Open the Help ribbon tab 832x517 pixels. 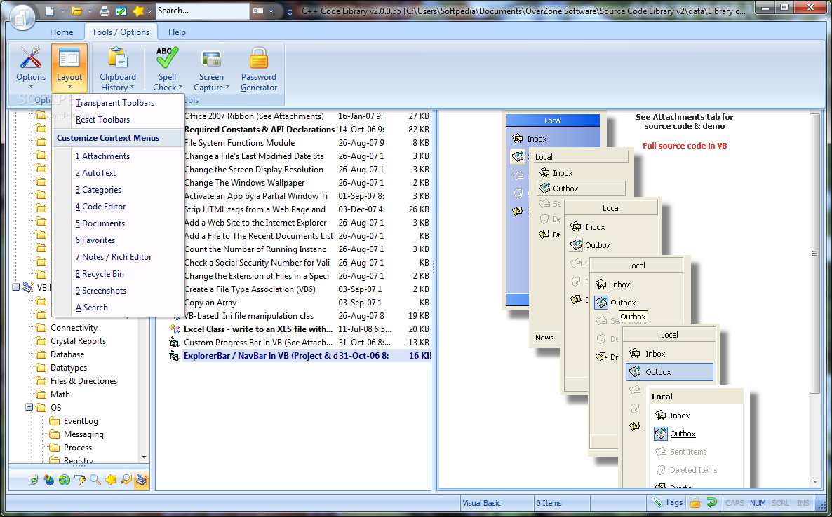[x=177, y=32]
